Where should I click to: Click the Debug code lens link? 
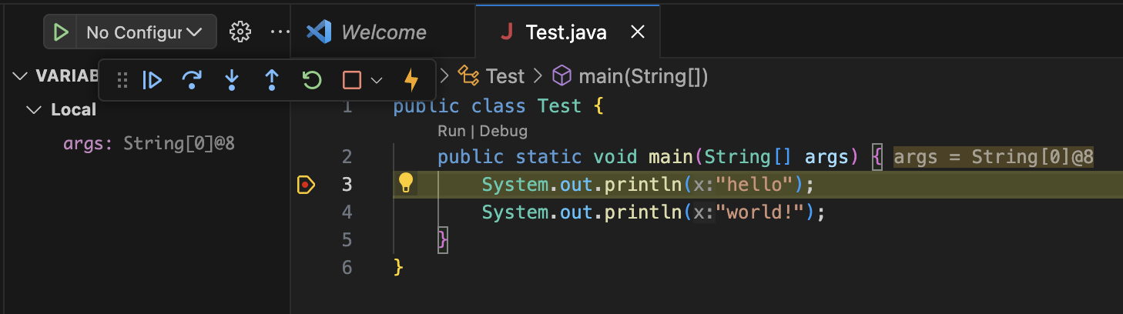[x=504, y=131]
